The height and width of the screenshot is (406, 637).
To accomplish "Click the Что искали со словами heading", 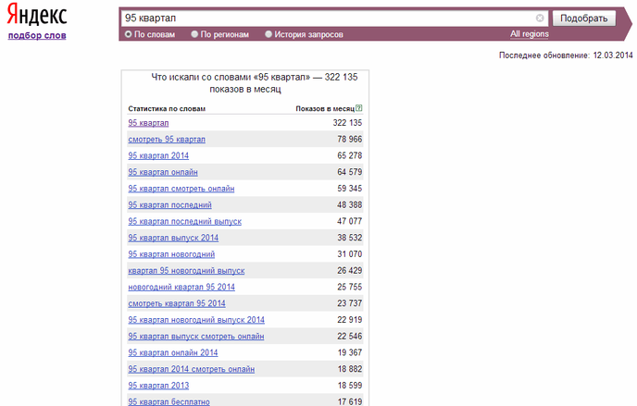I will pyautogui.click(x=255, y=83).
